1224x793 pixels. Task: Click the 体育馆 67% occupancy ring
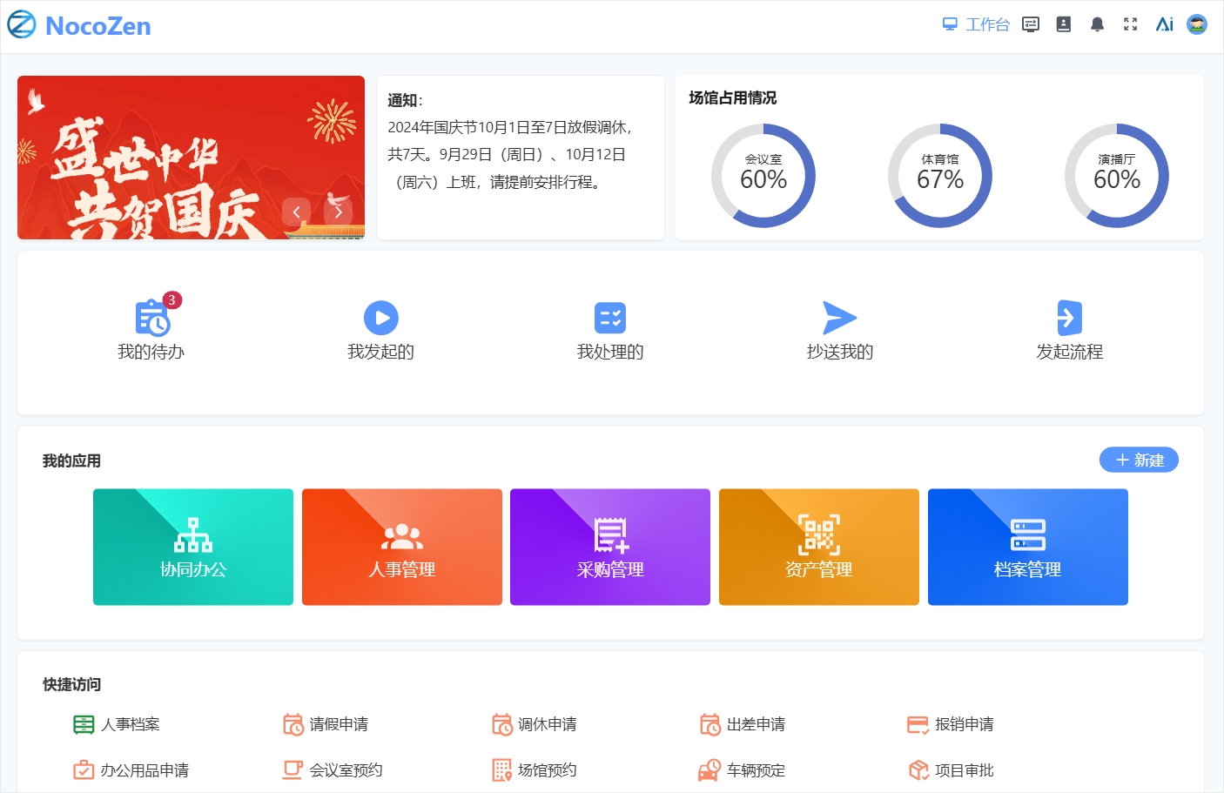pyautogui.click(x=940, y=176)
